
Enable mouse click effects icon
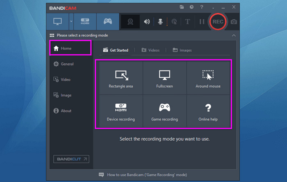[174, 22]
